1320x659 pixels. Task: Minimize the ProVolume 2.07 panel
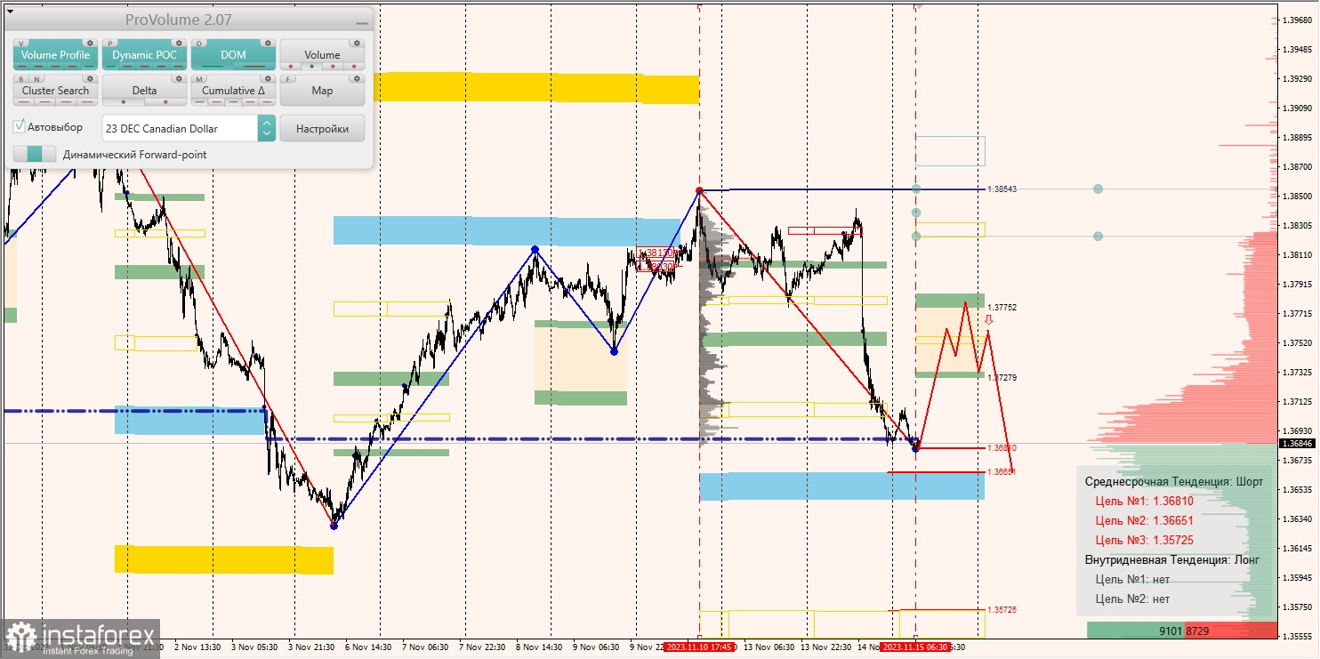click(x=362, y=23)
